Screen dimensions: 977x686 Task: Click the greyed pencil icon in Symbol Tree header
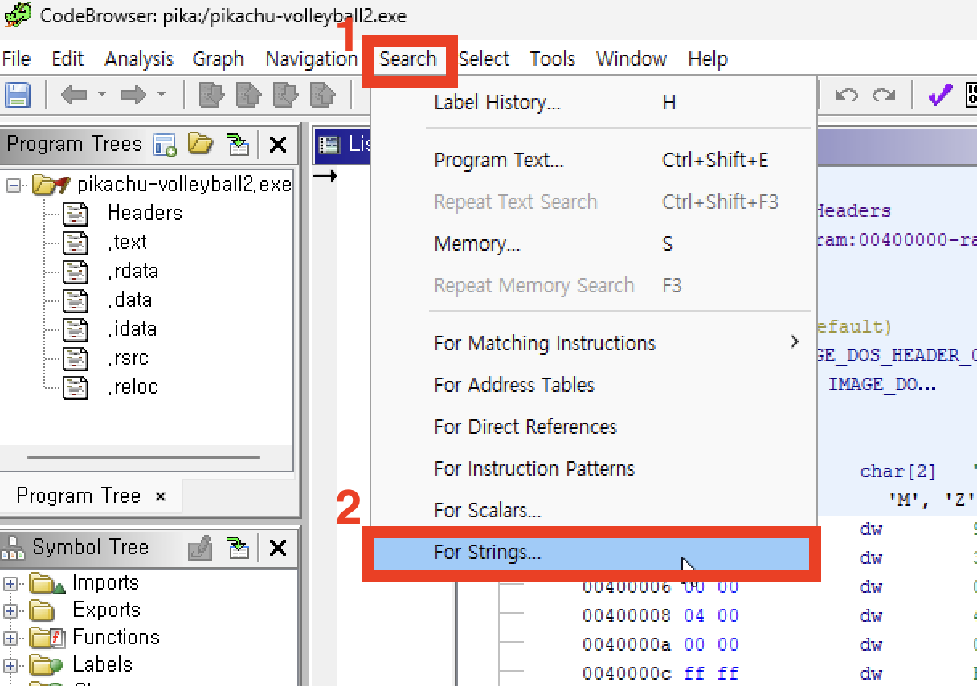point(199,549)
